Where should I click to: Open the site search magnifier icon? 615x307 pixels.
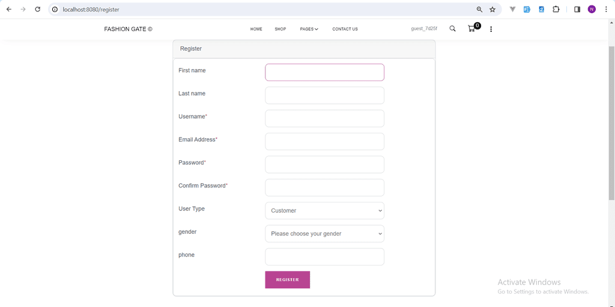click(452, 29)
